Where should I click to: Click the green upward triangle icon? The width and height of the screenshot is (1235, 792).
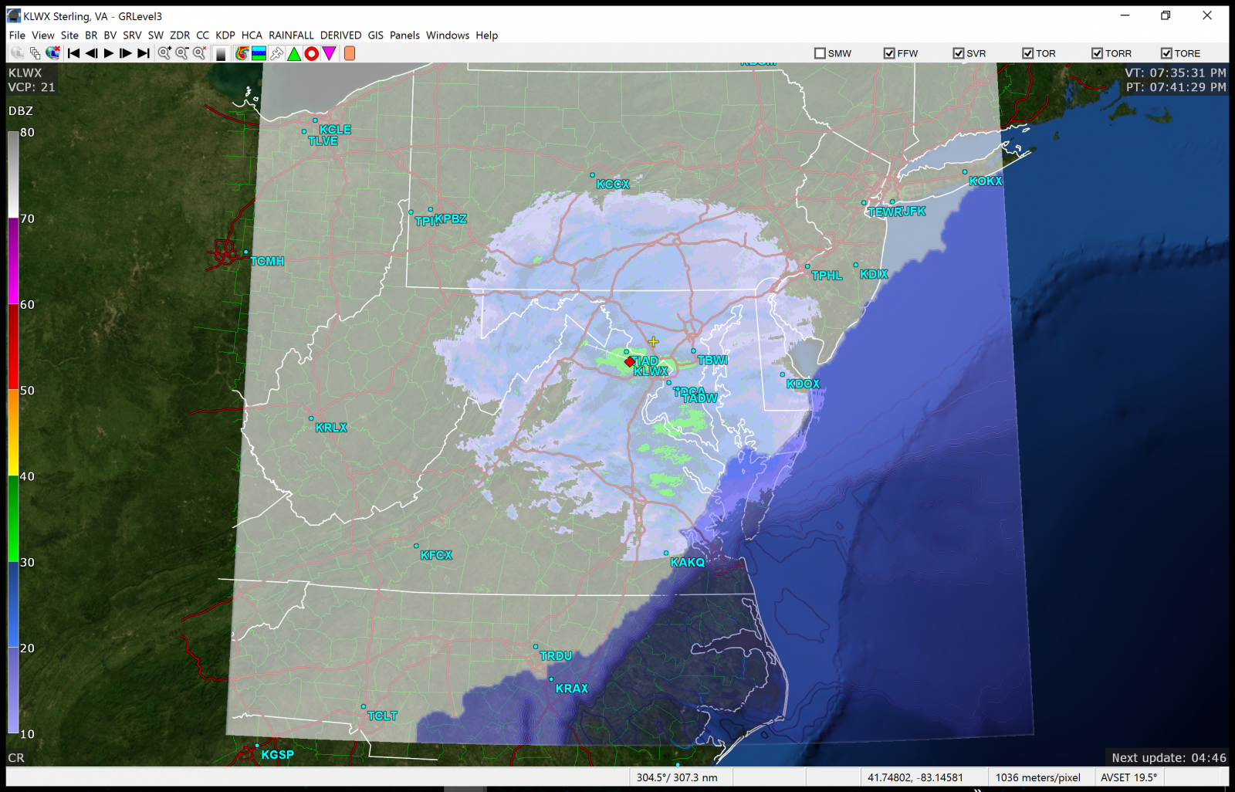[294, 53]
